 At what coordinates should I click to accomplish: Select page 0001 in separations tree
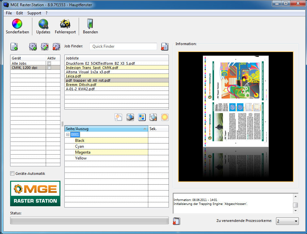tap(75, 135)
